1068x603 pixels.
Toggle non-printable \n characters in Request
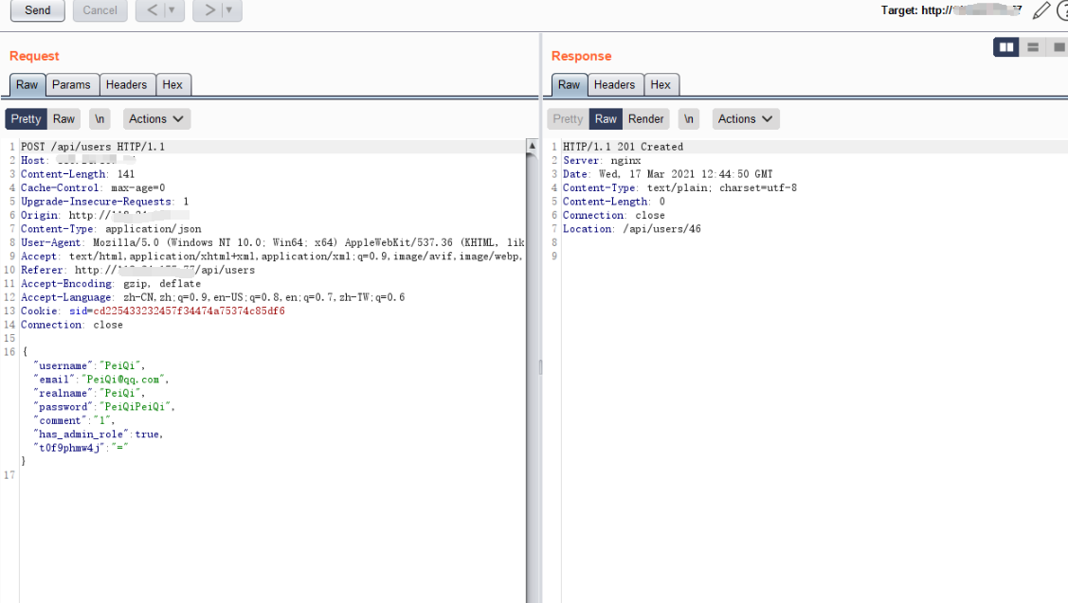coord(100,118)
